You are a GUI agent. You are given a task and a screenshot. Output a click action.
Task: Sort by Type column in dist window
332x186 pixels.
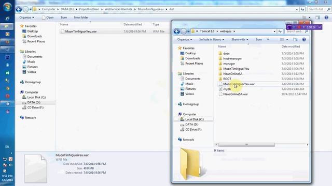point(156,24)
